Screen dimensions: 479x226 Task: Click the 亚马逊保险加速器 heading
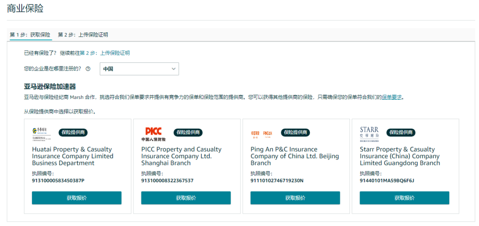pyautogui.click(x=50, y=87)
